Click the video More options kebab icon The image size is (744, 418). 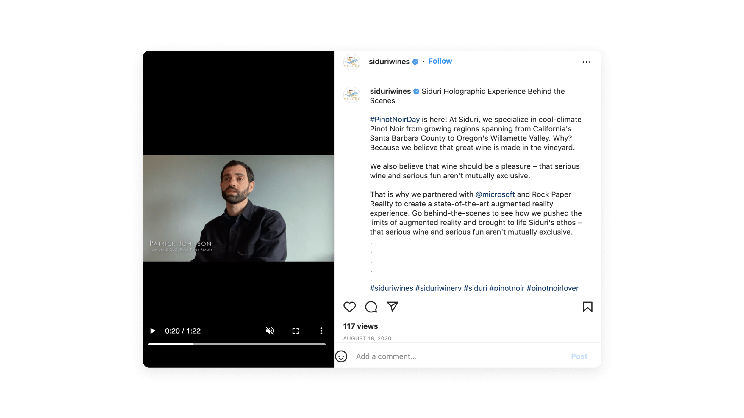coord(321,331)
